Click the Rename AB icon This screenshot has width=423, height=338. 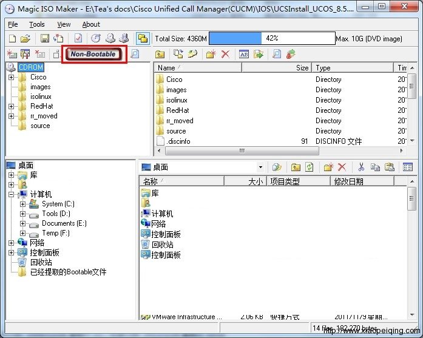pyautogui.click(x=244, y=54)
